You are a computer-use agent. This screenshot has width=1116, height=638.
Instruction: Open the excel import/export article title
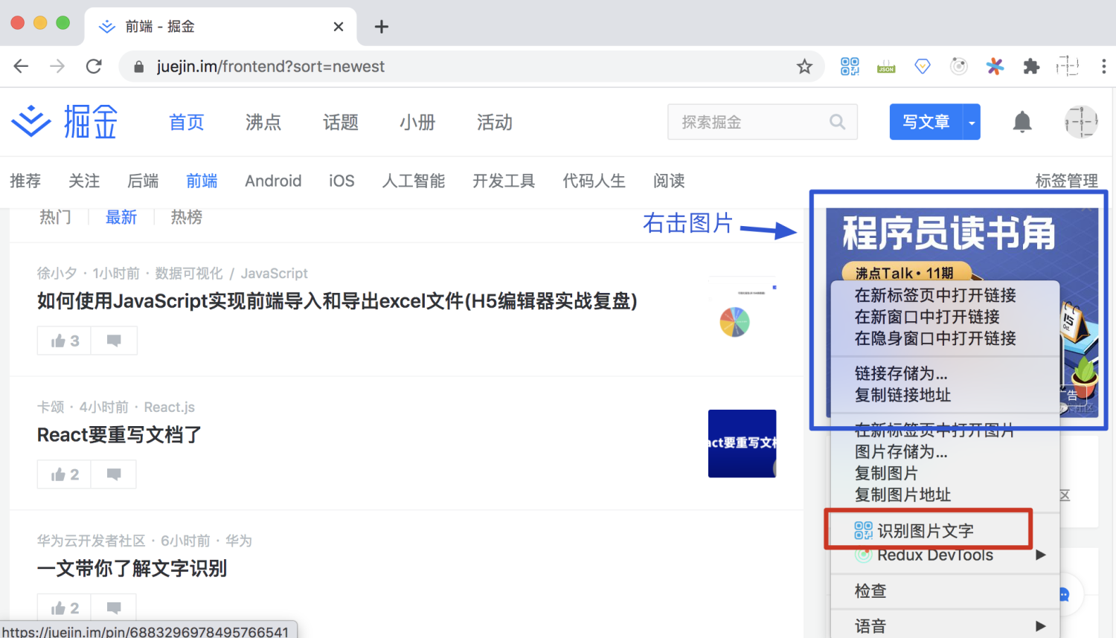[337, 301]
